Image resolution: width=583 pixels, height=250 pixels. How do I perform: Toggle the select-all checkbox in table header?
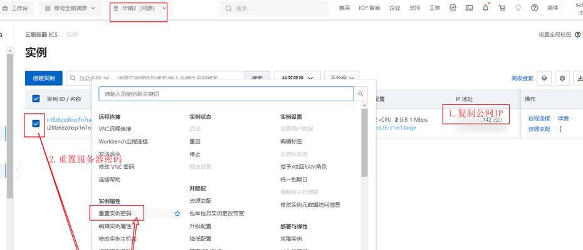point(36,99)
